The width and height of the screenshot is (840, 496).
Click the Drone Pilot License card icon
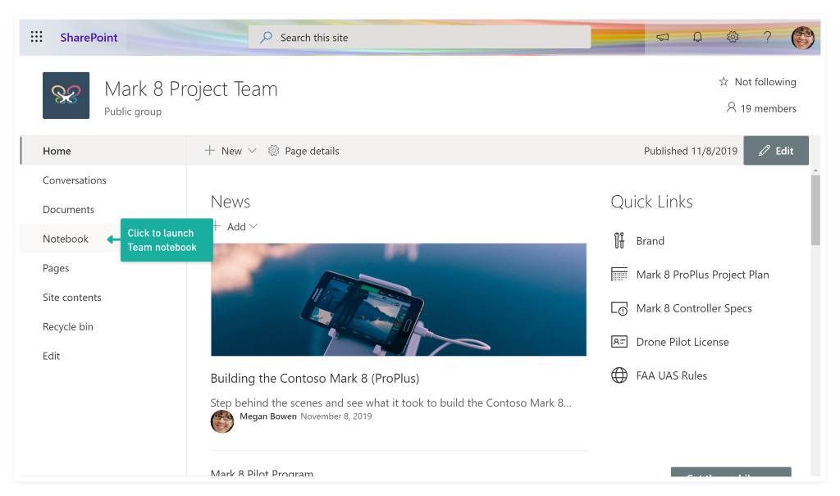click(x=619, y=342)
